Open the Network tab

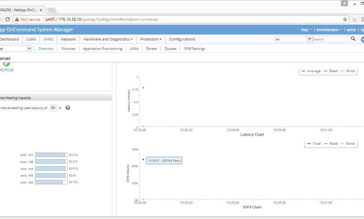click(x=68, y=39)
